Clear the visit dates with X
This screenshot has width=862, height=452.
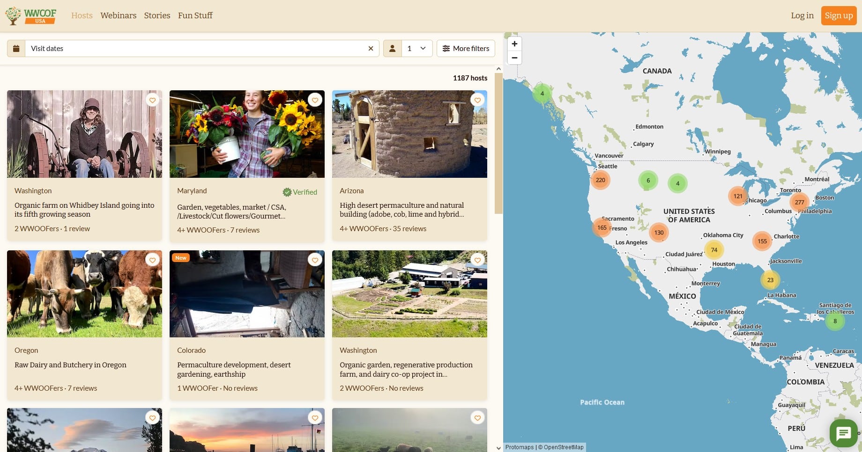click(371, 49)
